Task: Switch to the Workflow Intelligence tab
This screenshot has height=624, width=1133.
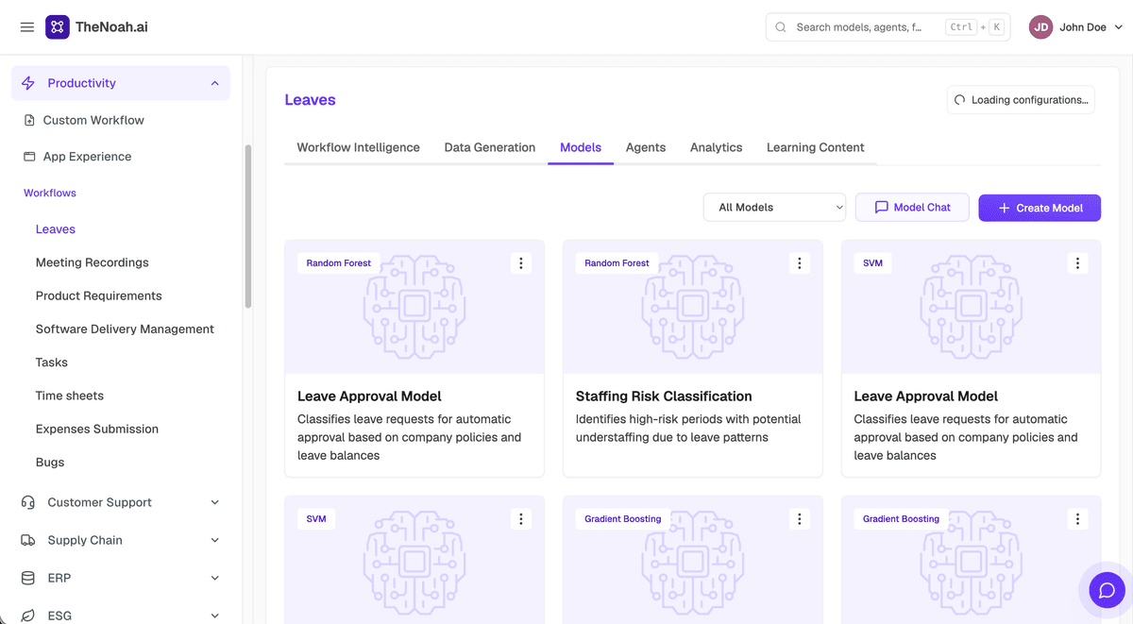Action: pyautogui.click(x=358, y=147)
